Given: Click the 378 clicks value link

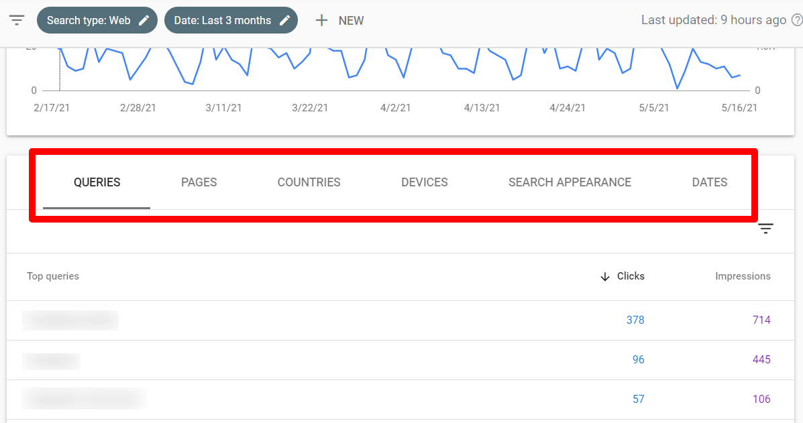Looking at the screenshot, I should [635, 320].
